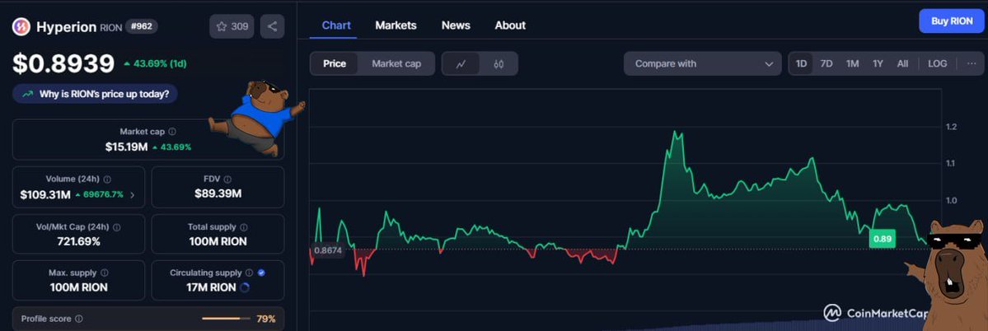Click the $89.39M FDV value
988x331 pixels.
click(x=218, y=193)
